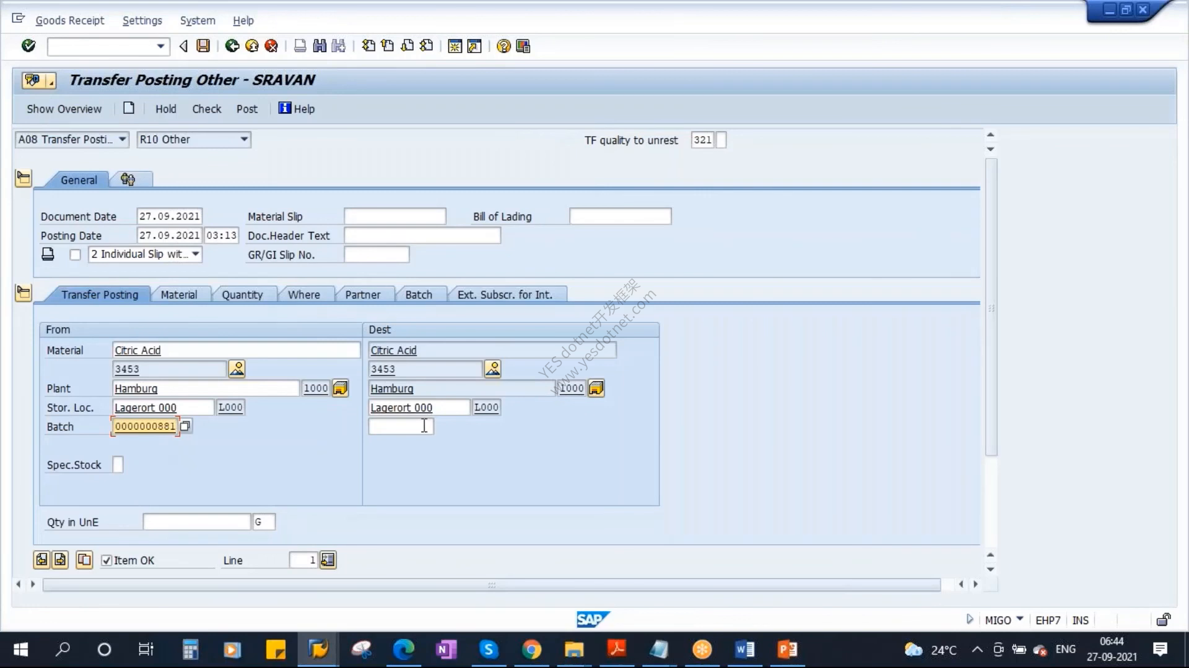Image resolution: width=1189 pixels, height=668 pixels.
Task: Click the New document page icon
Action: (129, 108)
